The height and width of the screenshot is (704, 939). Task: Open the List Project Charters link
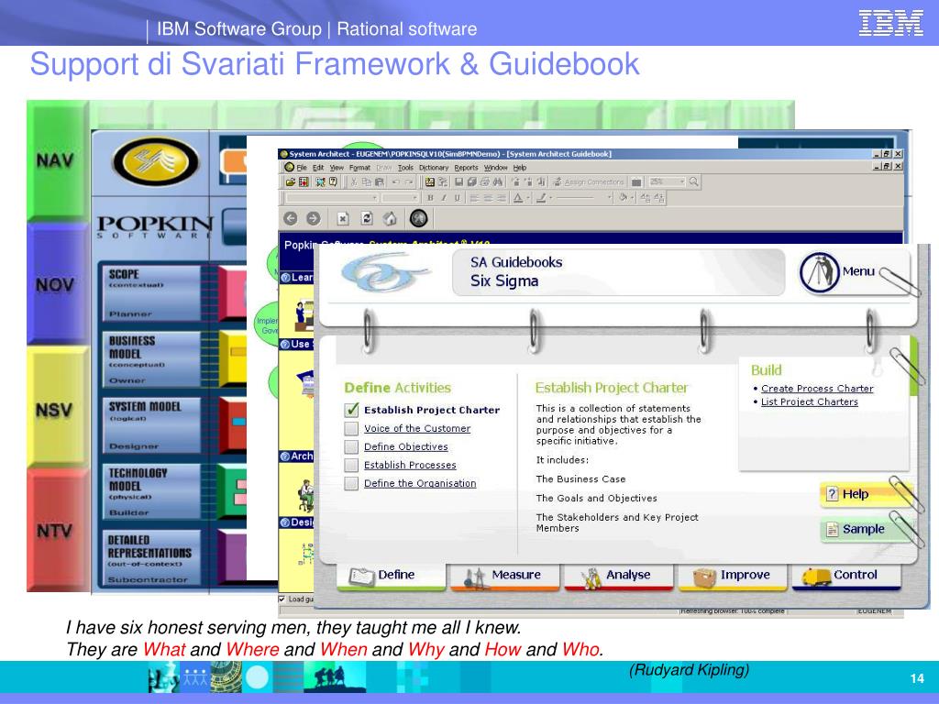click(809, 402)
